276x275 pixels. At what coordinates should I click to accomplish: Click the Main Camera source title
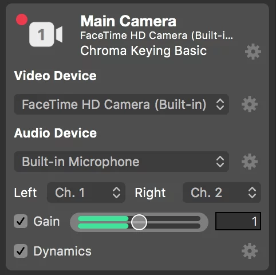coord(128,21)
